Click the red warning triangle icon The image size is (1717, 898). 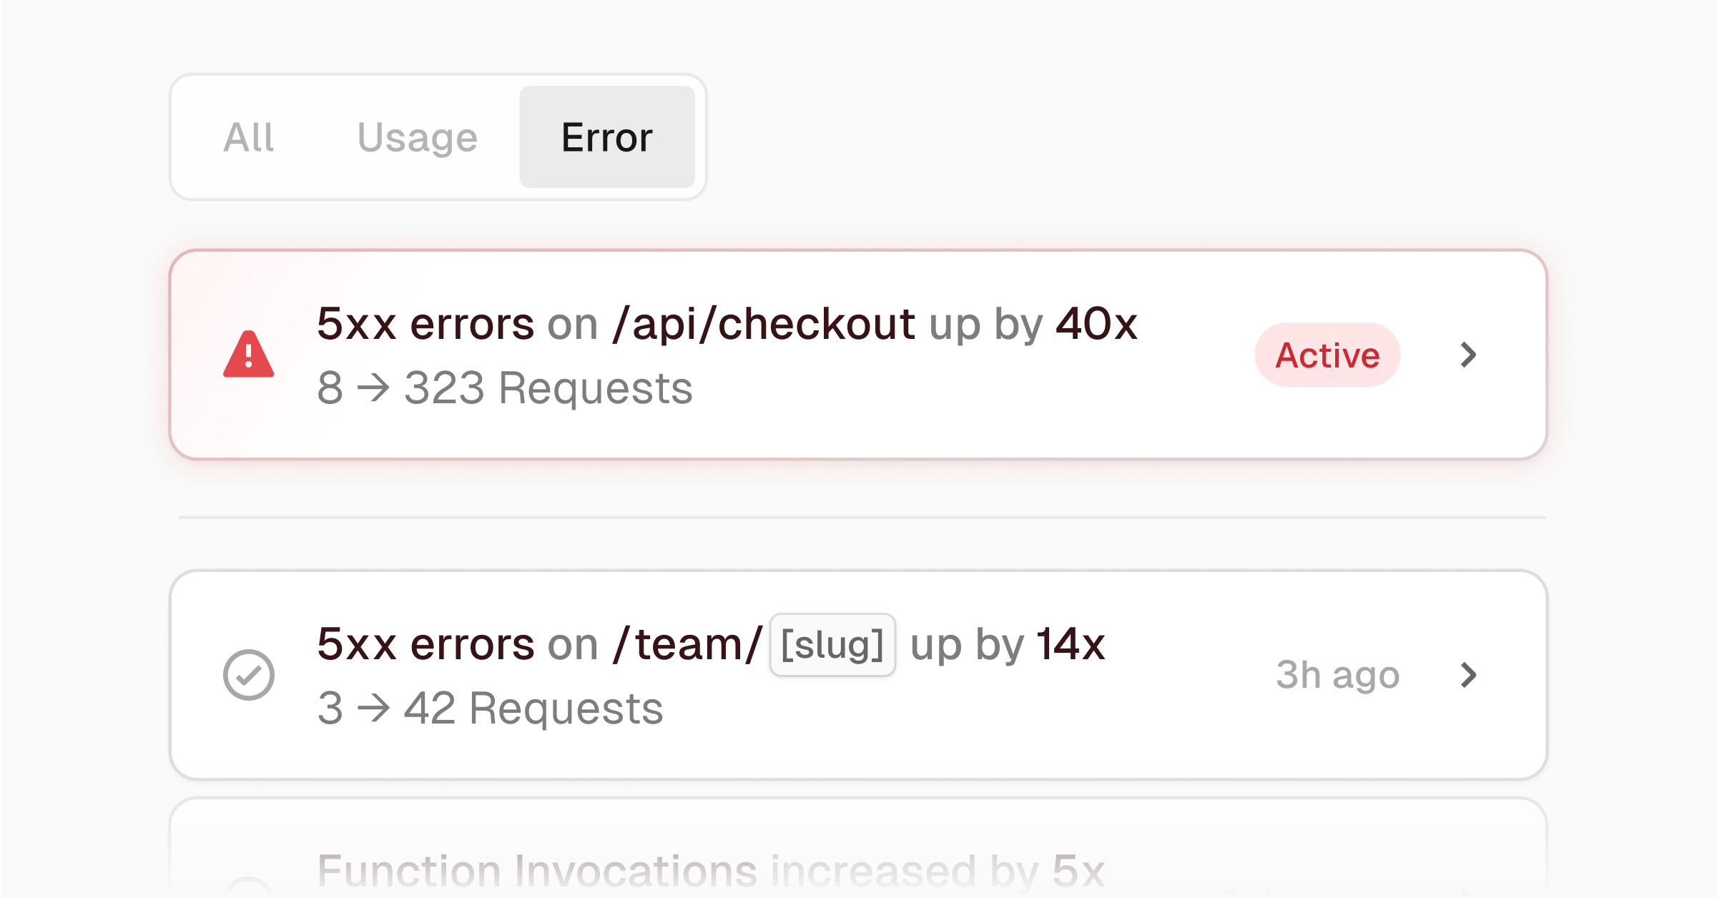point(248,355)
